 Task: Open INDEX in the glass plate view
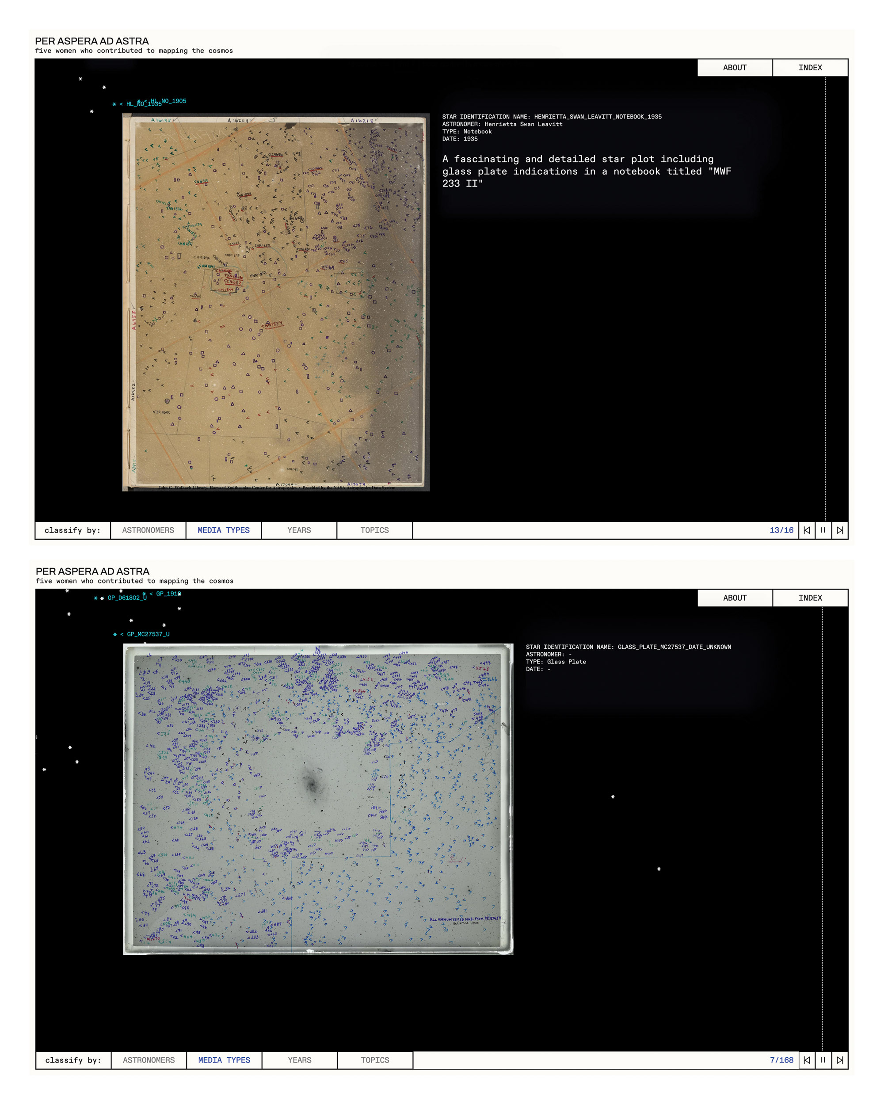tap(810, 598)
